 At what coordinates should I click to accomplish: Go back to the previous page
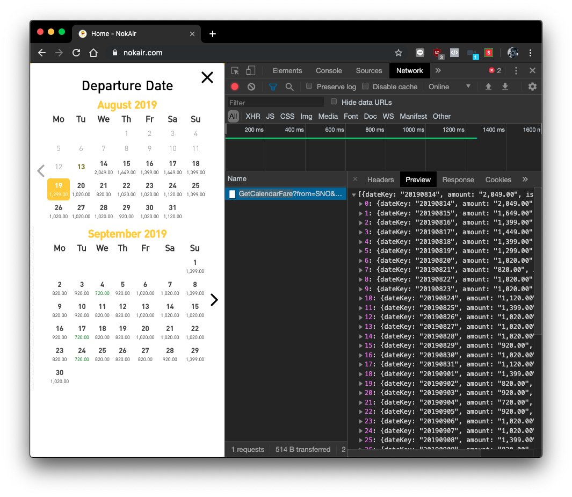(42, 53)
